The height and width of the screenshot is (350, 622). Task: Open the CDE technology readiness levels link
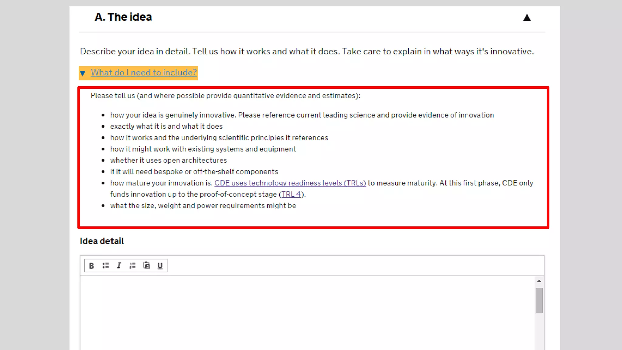coord(290,183)
